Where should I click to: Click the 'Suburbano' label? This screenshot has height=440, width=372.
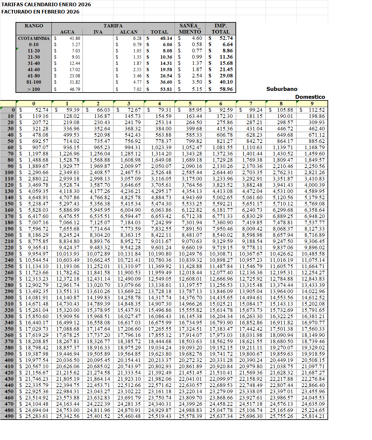tap(282, 89)
